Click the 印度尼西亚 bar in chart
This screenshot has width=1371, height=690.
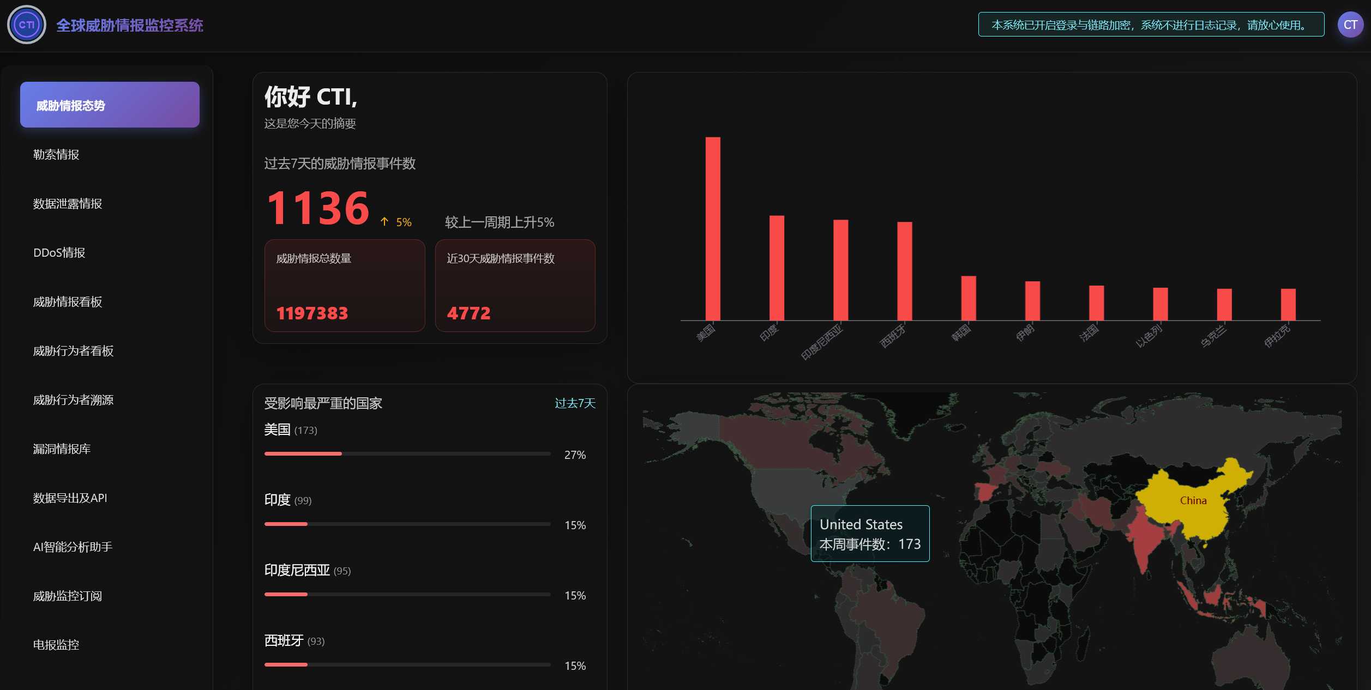[840, 270]
